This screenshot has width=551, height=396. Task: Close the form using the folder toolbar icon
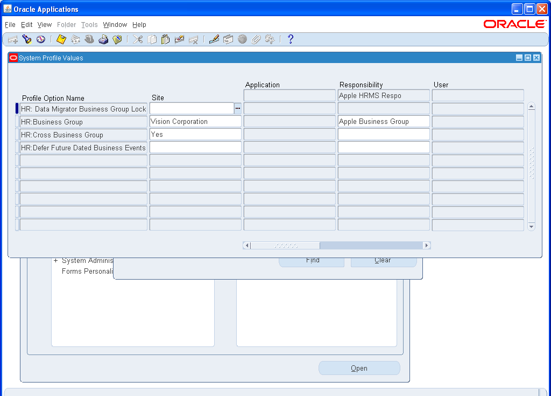(x=118, y=39)
